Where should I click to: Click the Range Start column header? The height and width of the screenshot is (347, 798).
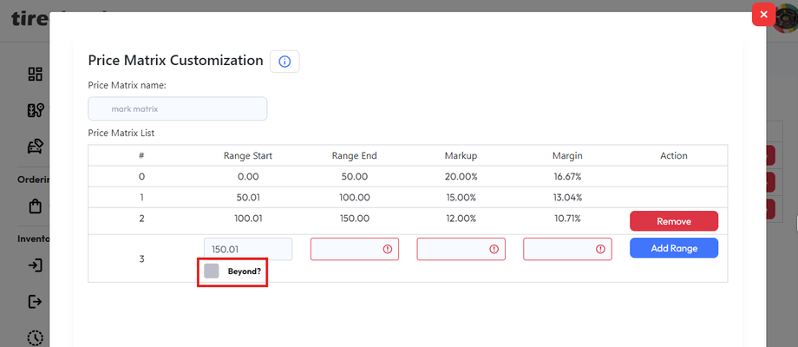point(248,156)
